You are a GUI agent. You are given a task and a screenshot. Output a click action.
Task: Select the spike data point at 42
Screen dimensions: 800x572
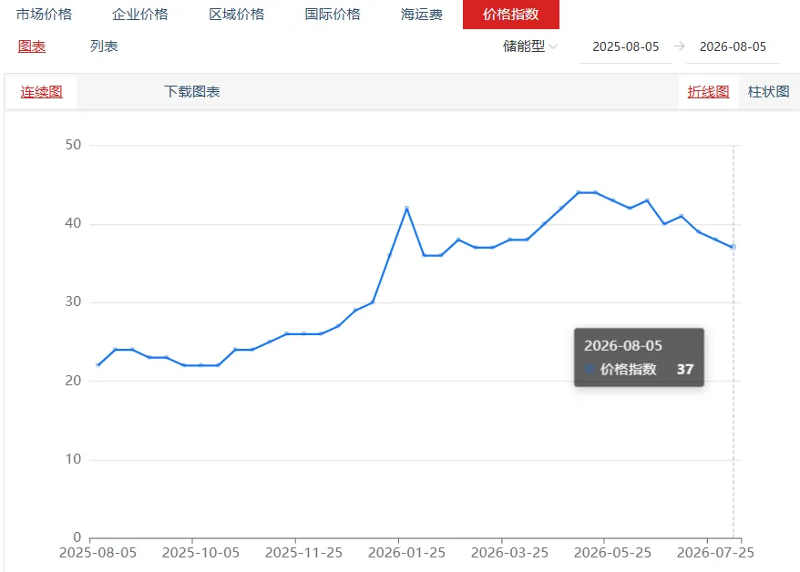click(406, 208)
